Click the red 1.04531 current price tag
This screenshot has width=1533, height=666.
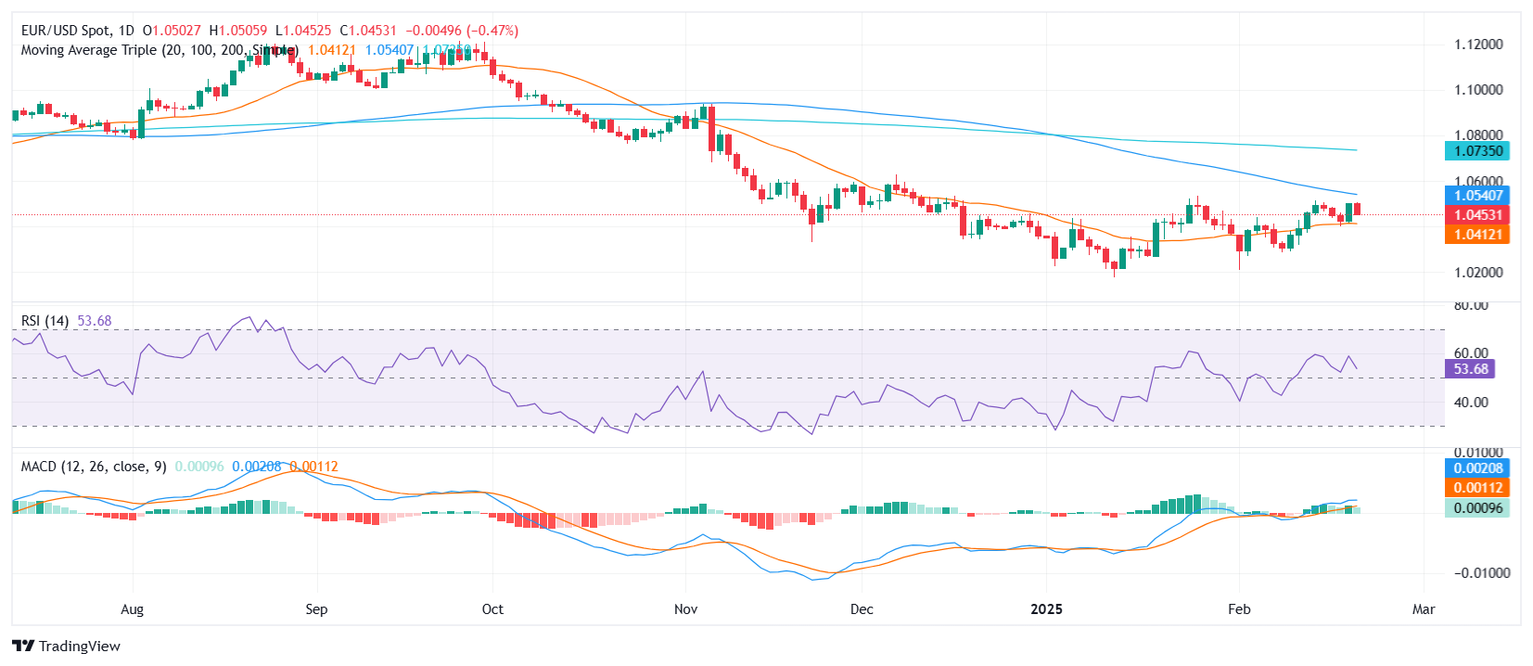pyautogui.click(x=1476, y=215)
